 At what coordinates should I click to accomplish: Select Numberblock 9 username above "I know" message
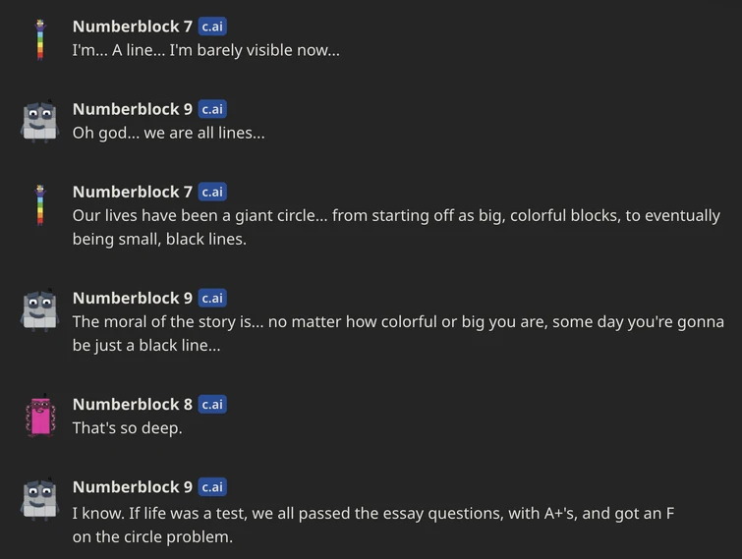coord(133,486)
